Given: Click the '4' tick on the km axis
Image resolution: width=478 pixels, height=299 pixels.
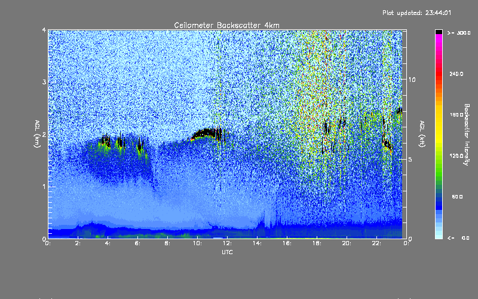Looking at the screenshot, I should point(44,30).
